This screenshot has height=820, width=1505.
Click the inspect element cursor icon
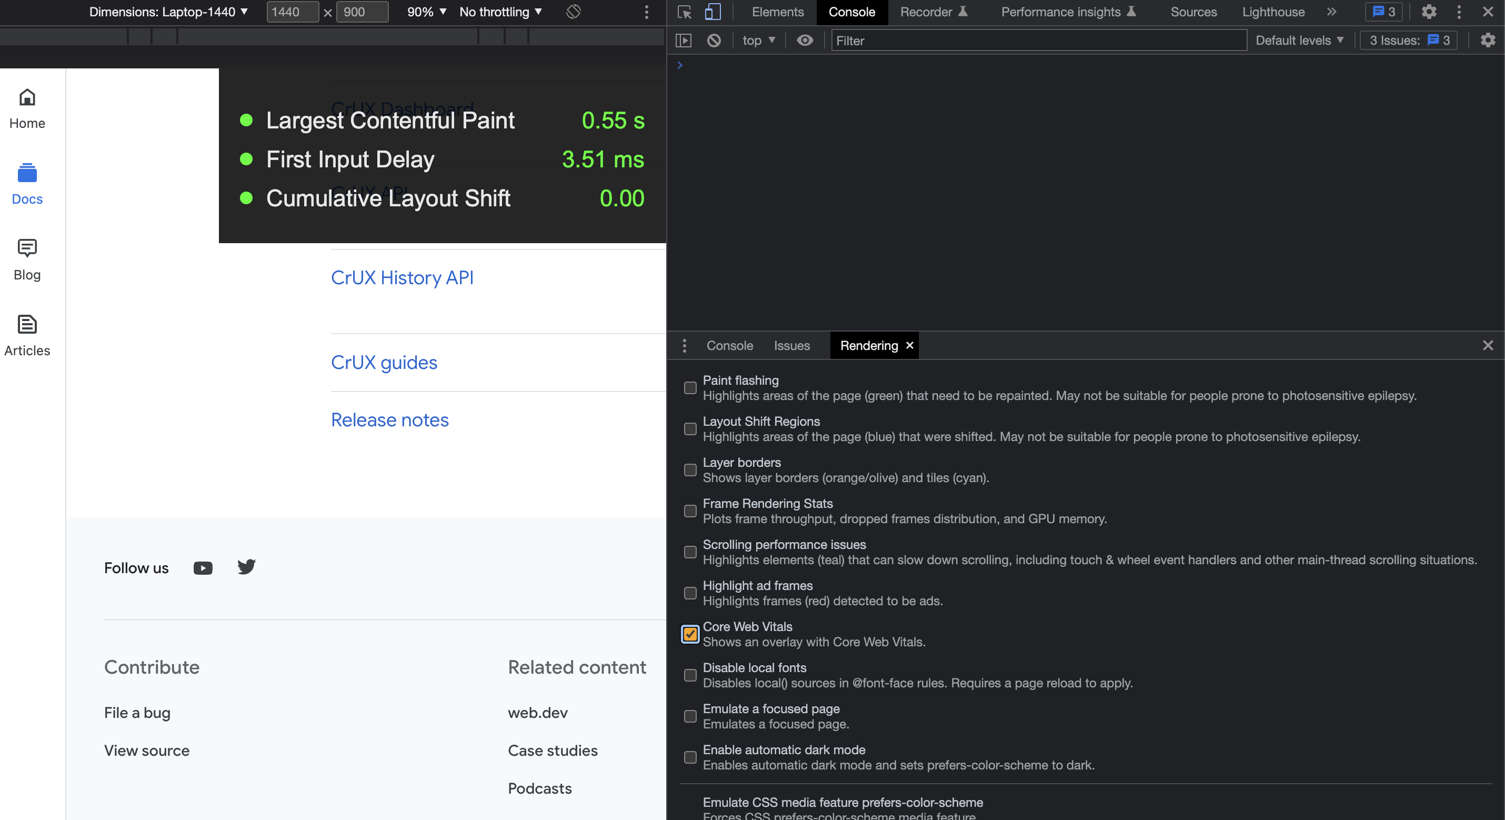click(685, 12)
